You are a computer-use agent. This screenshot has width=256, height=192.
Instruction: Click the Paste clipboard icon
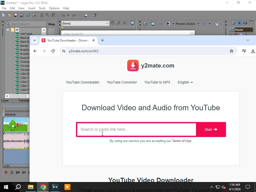[x=53, y=15]
